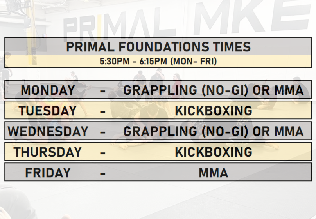The image size is (316, 219).
Task: Select the FRIDAY day label
Action: [x=48, y=173]
